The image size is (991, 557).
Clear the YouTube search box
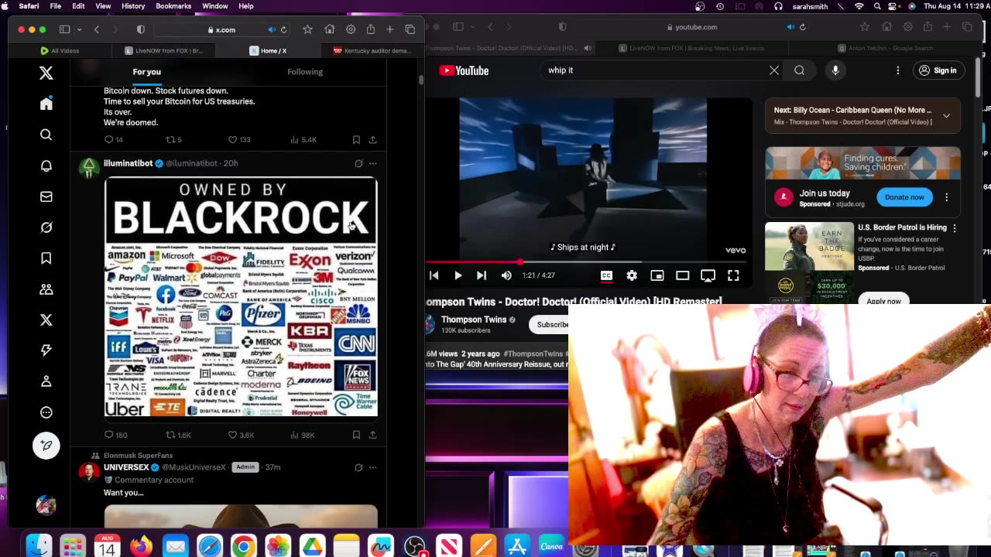pyautogui.click(x=774, y=70)
